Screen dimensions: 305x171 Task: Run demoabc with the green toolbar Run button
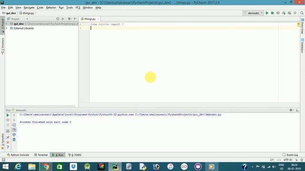267,13
